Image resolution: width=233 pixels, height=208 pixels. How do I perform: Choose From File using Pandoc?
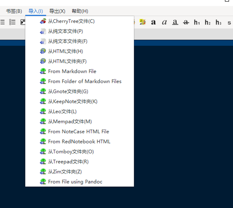(x=80, y=182)
